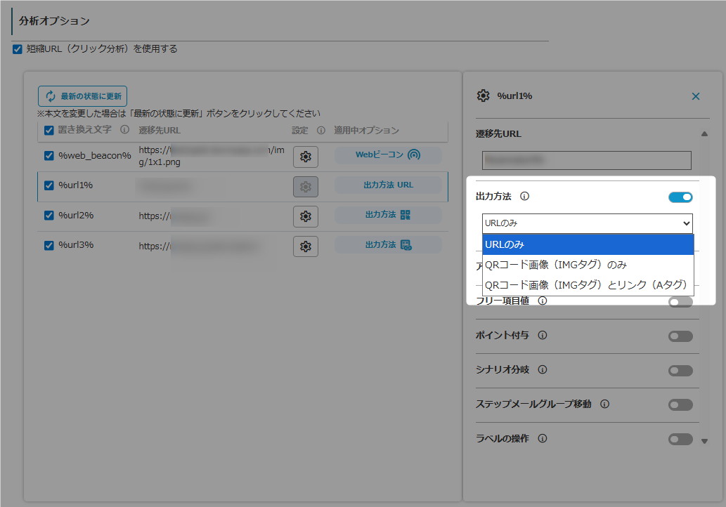Click info icon beside ステップメールグループ移動
Screen dimensions: 726x507
(604, 404)
